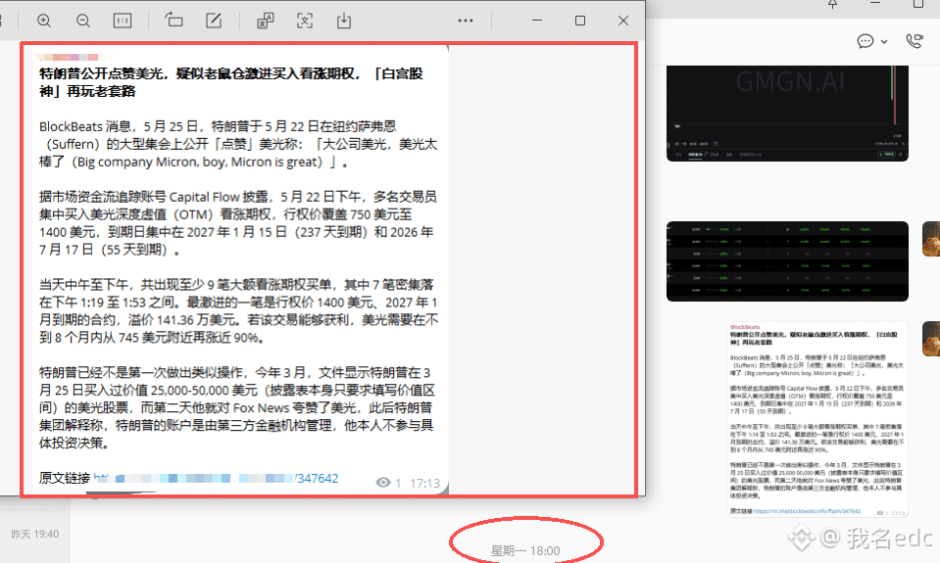
Task: Open the GMGN.AI chart thumbnail in chat
Action: (x=787, y=114)
